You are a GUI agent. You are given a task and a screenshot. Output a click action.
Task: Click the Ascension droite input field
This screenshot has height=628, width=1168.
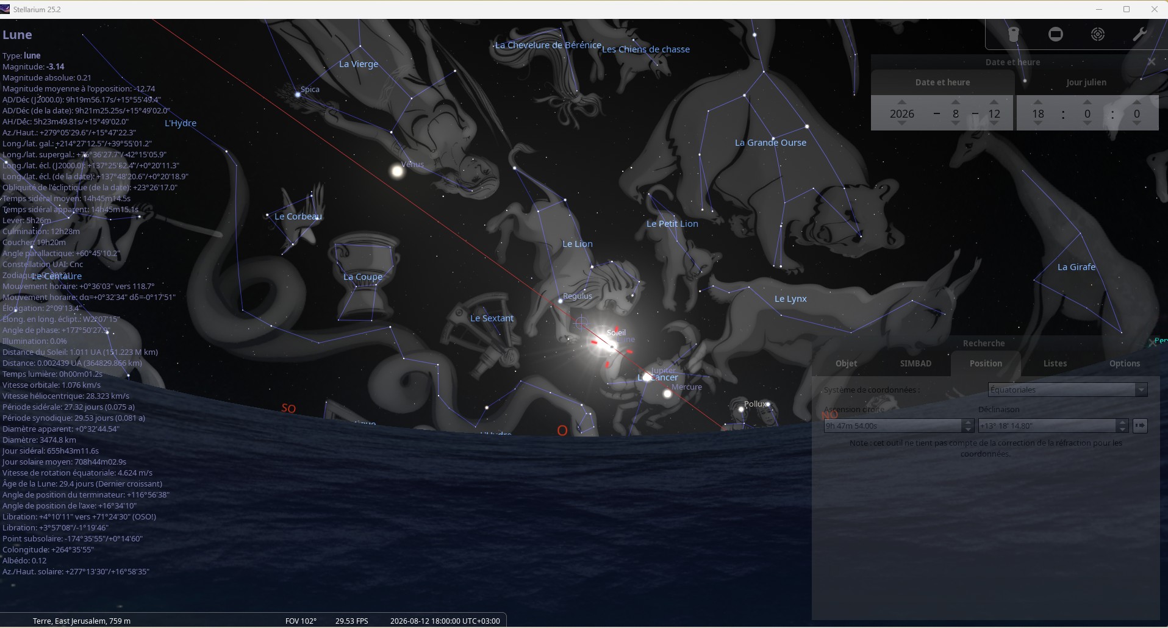892,426
